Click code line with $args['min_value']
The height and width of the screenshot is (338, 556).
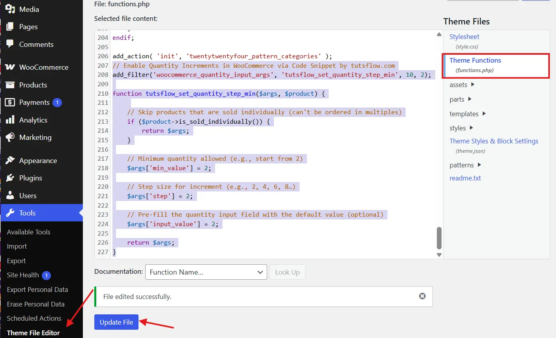169,168
